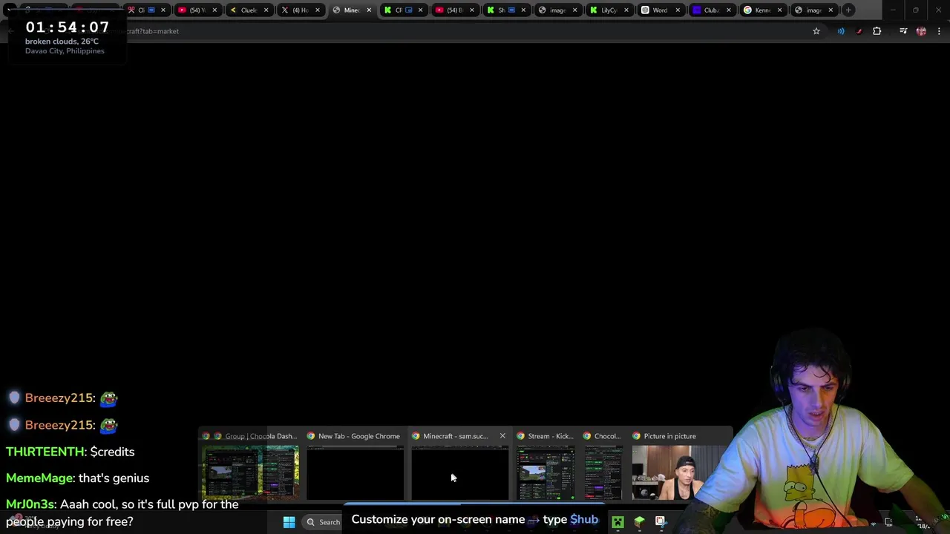The width and height of the screenshot is (950, 534).
Task: Switch to the Kenne Google tab
Action: point(761,10)
